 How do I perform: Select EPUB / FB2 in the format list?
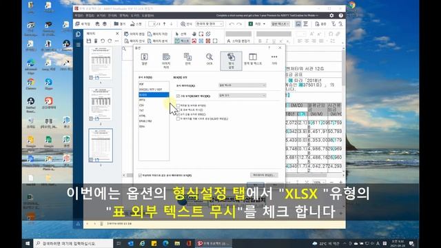154,121
